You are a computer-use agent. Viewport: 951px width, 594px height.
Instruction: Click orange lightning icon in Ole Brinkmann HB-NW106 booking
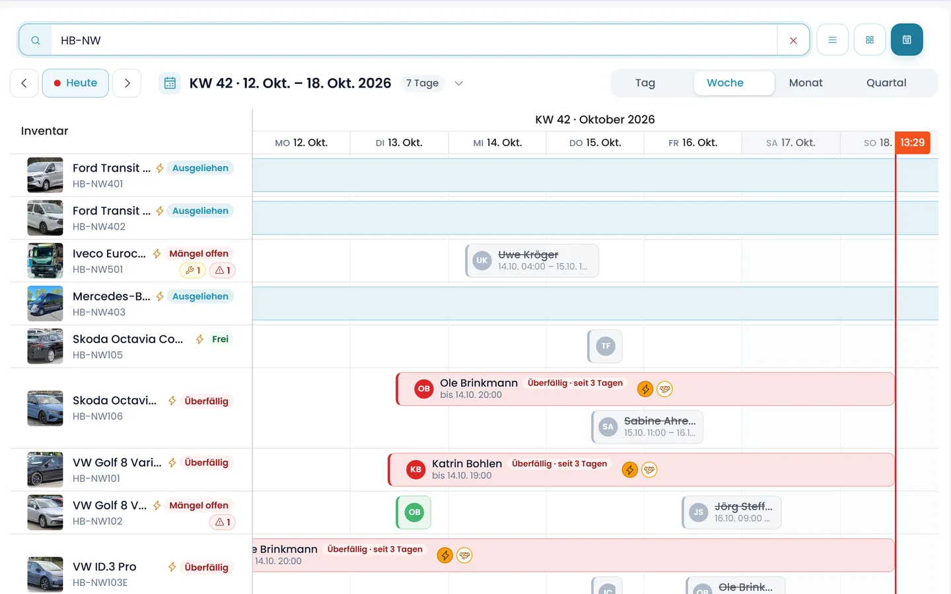point(645,389)
